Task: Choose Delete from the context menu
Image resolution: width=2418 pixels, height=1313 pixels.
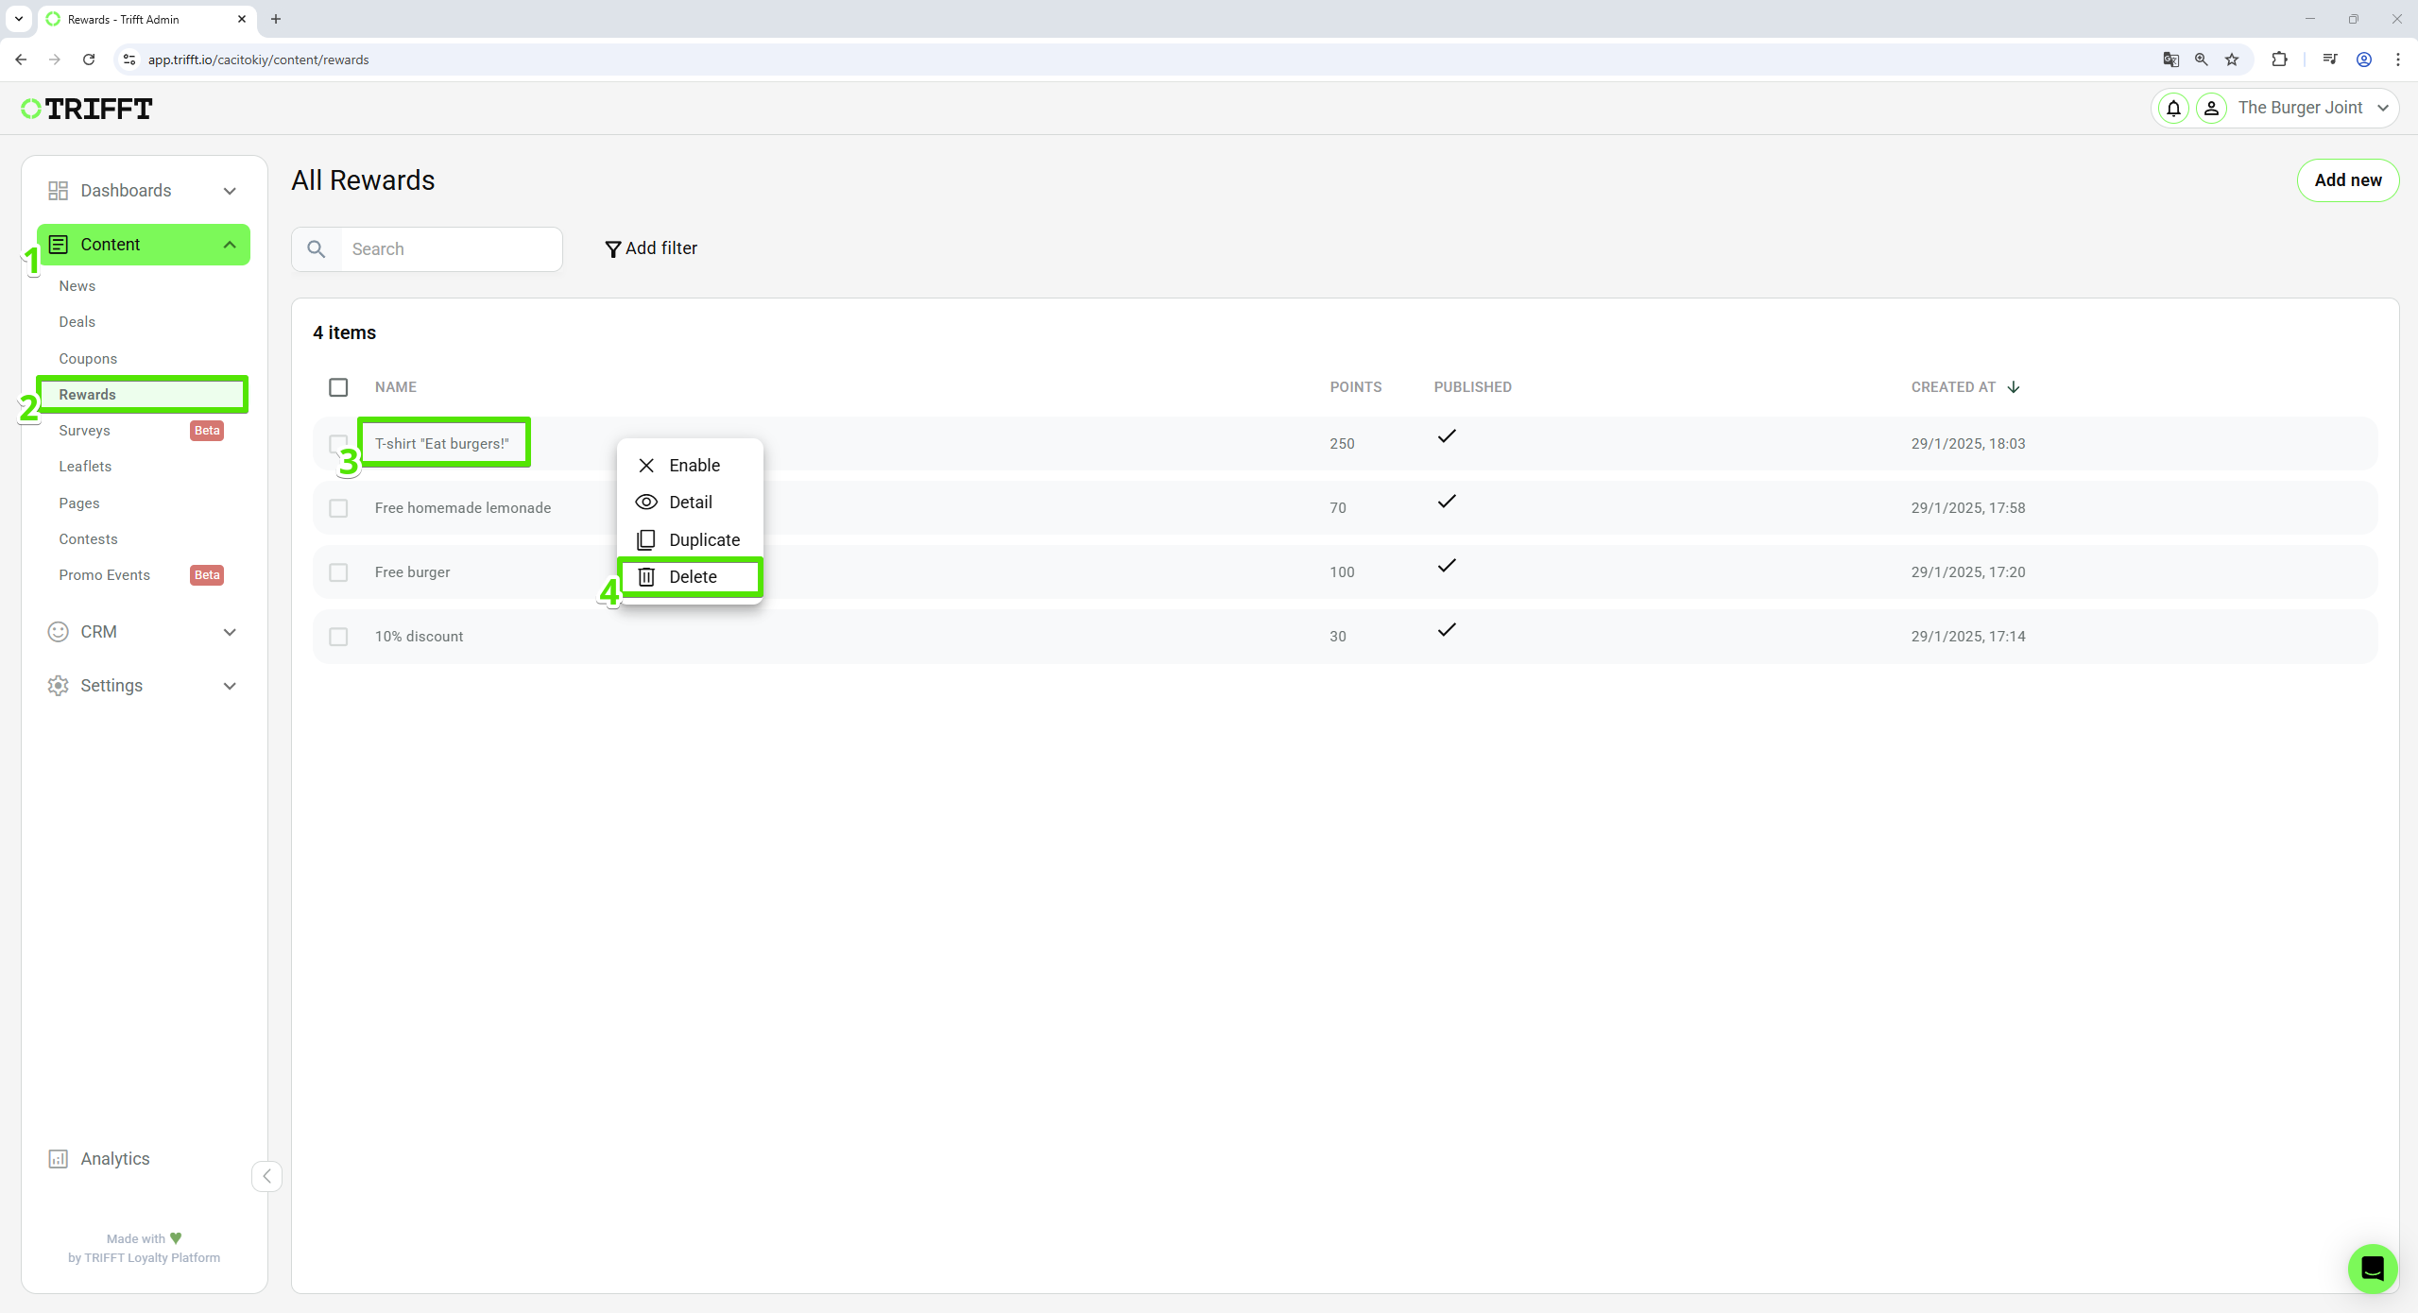Action: pyautogui.click(x=692, y=577)
